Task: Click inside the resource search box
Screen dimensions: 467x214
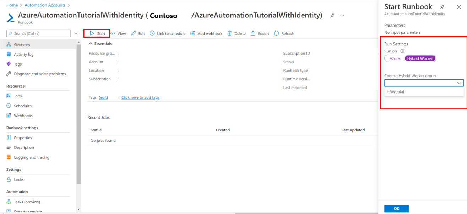Action: pyautogui.click(x=38, y=33)
